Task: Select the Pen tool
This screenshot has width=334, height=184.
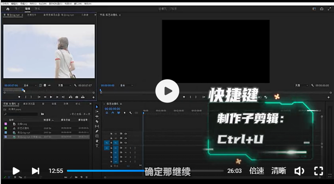Action: pyautogui.click(x=97, y=131)
